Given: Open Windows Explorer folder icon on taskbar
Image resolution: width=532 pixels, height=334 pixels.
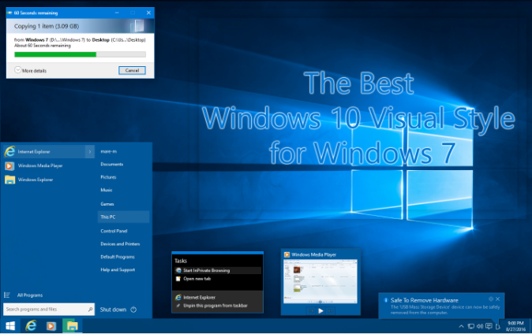Looking at the screenshot, I should [72, 326].
